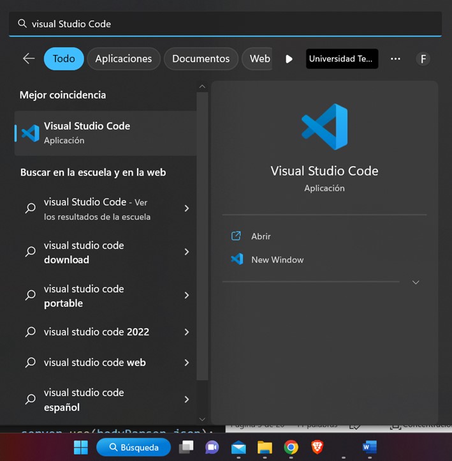Click the back arrow in search panel
Screen dimensions: 452x461
(x=29, y=59)
